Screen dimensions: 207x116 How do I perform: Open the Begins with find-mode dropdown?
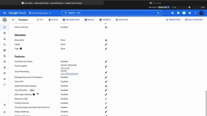tap(164, 7)
